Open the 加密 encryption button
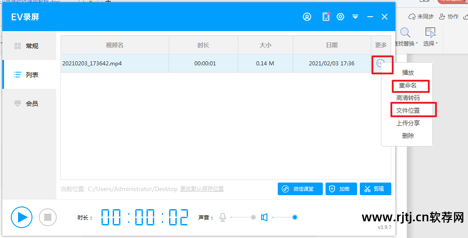Image resolution: width=468 pixels, height=238 pixels. click(341, 189)
